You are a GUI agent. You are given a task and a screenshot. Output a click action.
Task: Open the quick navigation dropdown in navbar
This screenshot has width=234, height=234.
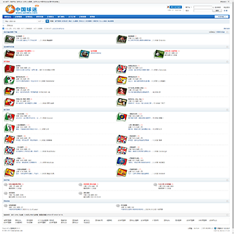(x=222, y=16)
